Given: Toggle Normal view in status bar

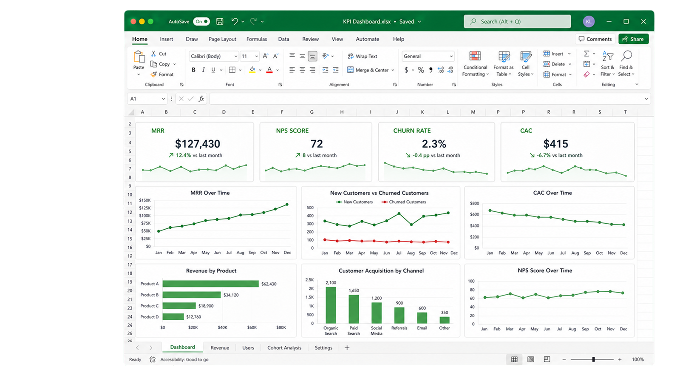Looking at the screenshot, I should (x=514, y=359).
